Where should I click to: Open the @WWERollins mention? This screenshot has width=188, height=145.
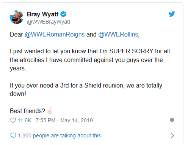pyautogui.click(x=118, y=35)
